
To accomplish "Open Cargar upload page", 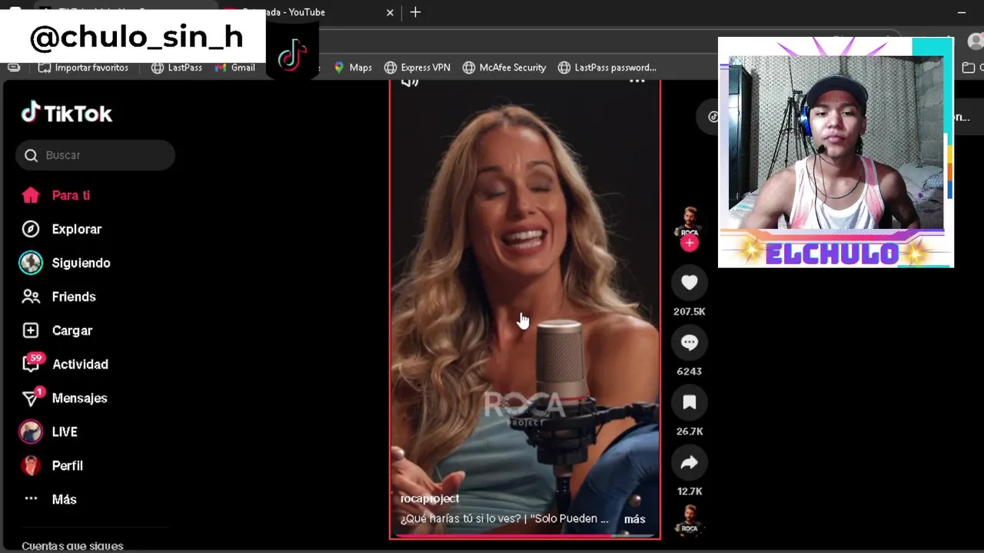I will [72, 330].
